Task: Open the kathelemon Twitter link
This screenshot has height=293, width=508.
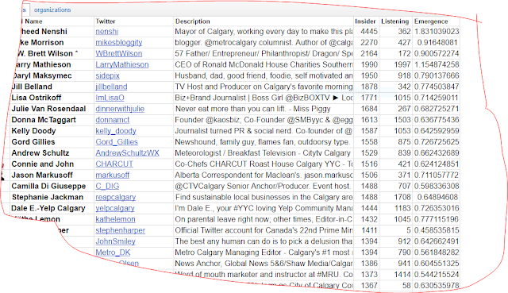Action: [x=115, y=219]
